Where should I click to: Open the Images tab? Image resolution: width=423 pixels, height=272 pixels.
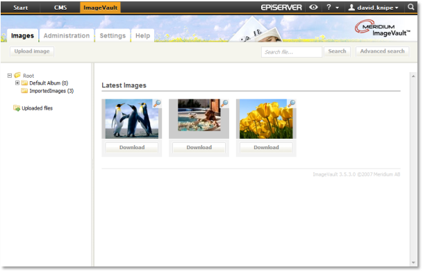(22, 35)
